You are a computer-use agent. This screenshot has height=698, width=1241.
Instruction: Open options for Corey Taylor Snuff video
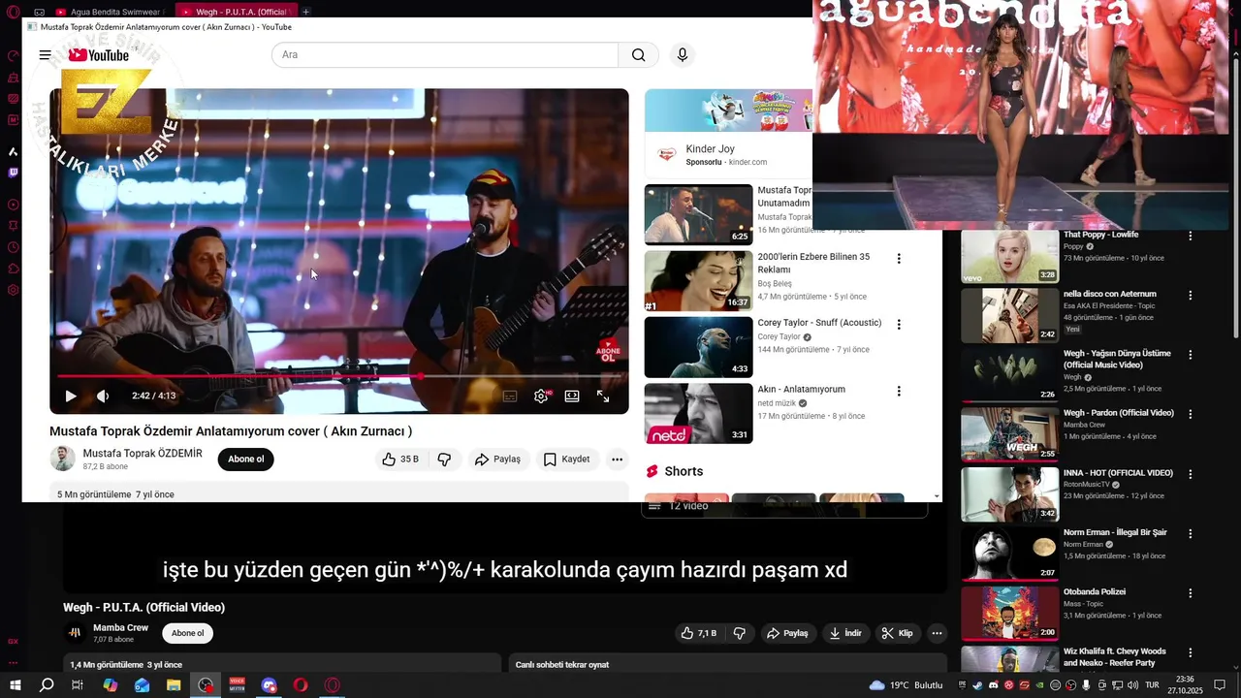(x=899, y=325)
